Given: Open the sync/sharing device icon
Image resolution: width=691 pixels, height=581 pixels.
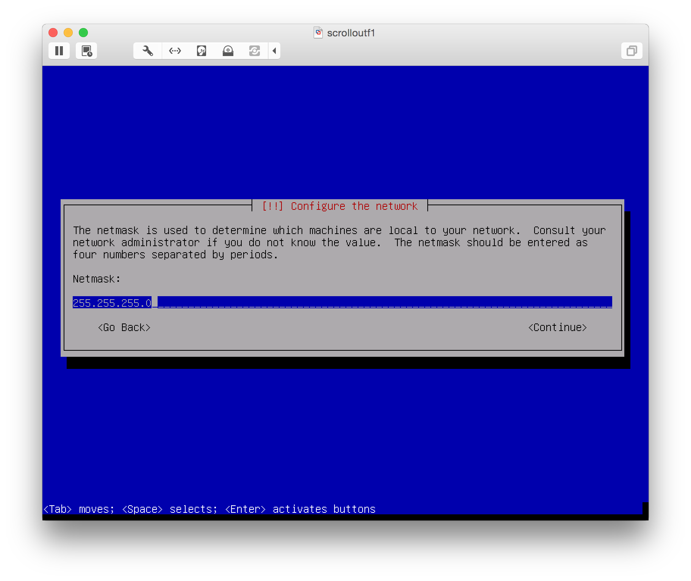Looking at the screenshot, I should (x=255, y=51).
